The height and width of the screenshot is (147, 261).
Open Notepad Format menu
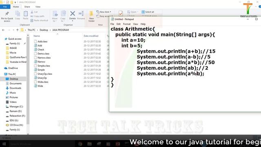(x=127, y=24)
